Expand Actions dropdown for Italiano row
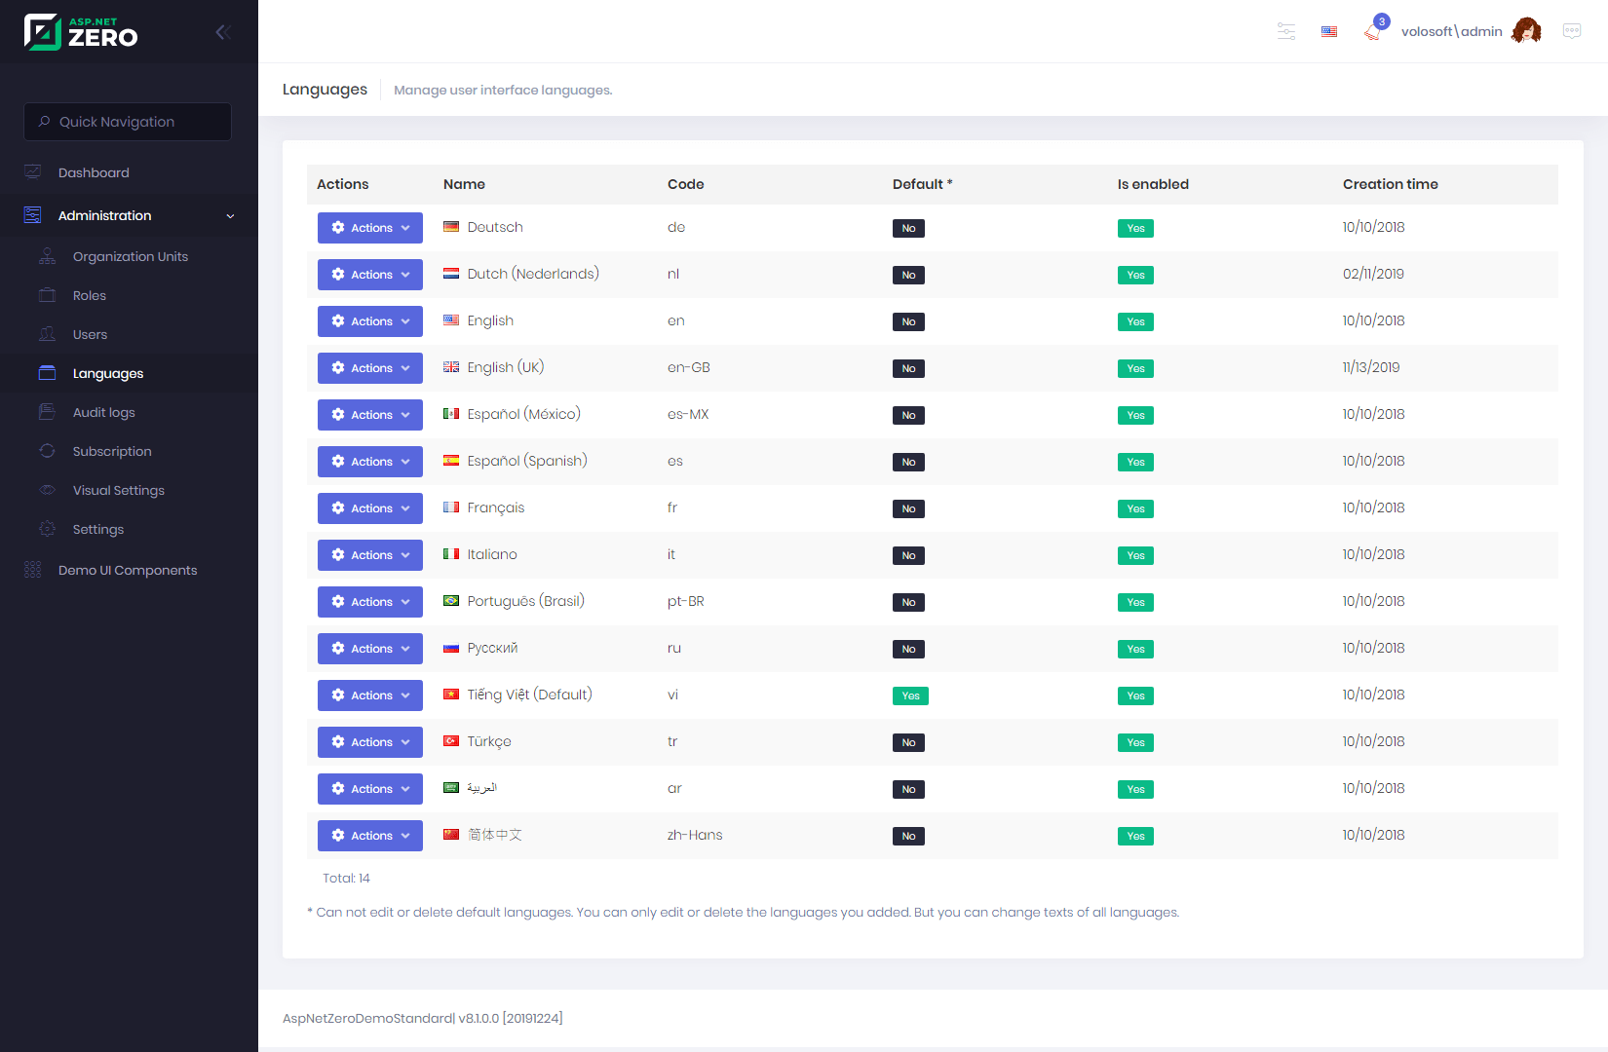 tap(370, 555)
